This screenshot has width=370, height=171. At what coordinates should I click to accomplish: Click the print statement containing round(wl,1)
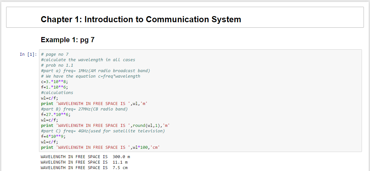click(x=105, y=126)
